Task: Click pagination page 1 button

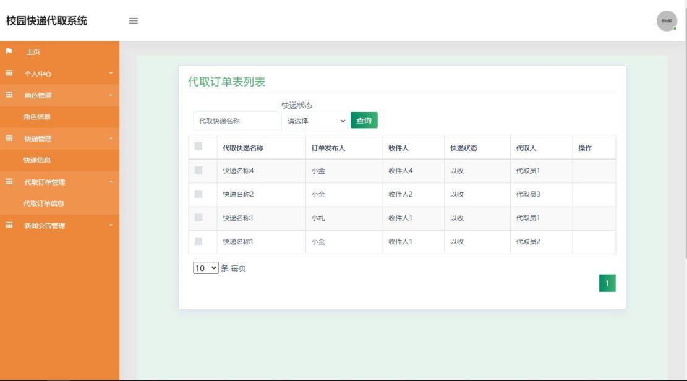Action: 607,283
